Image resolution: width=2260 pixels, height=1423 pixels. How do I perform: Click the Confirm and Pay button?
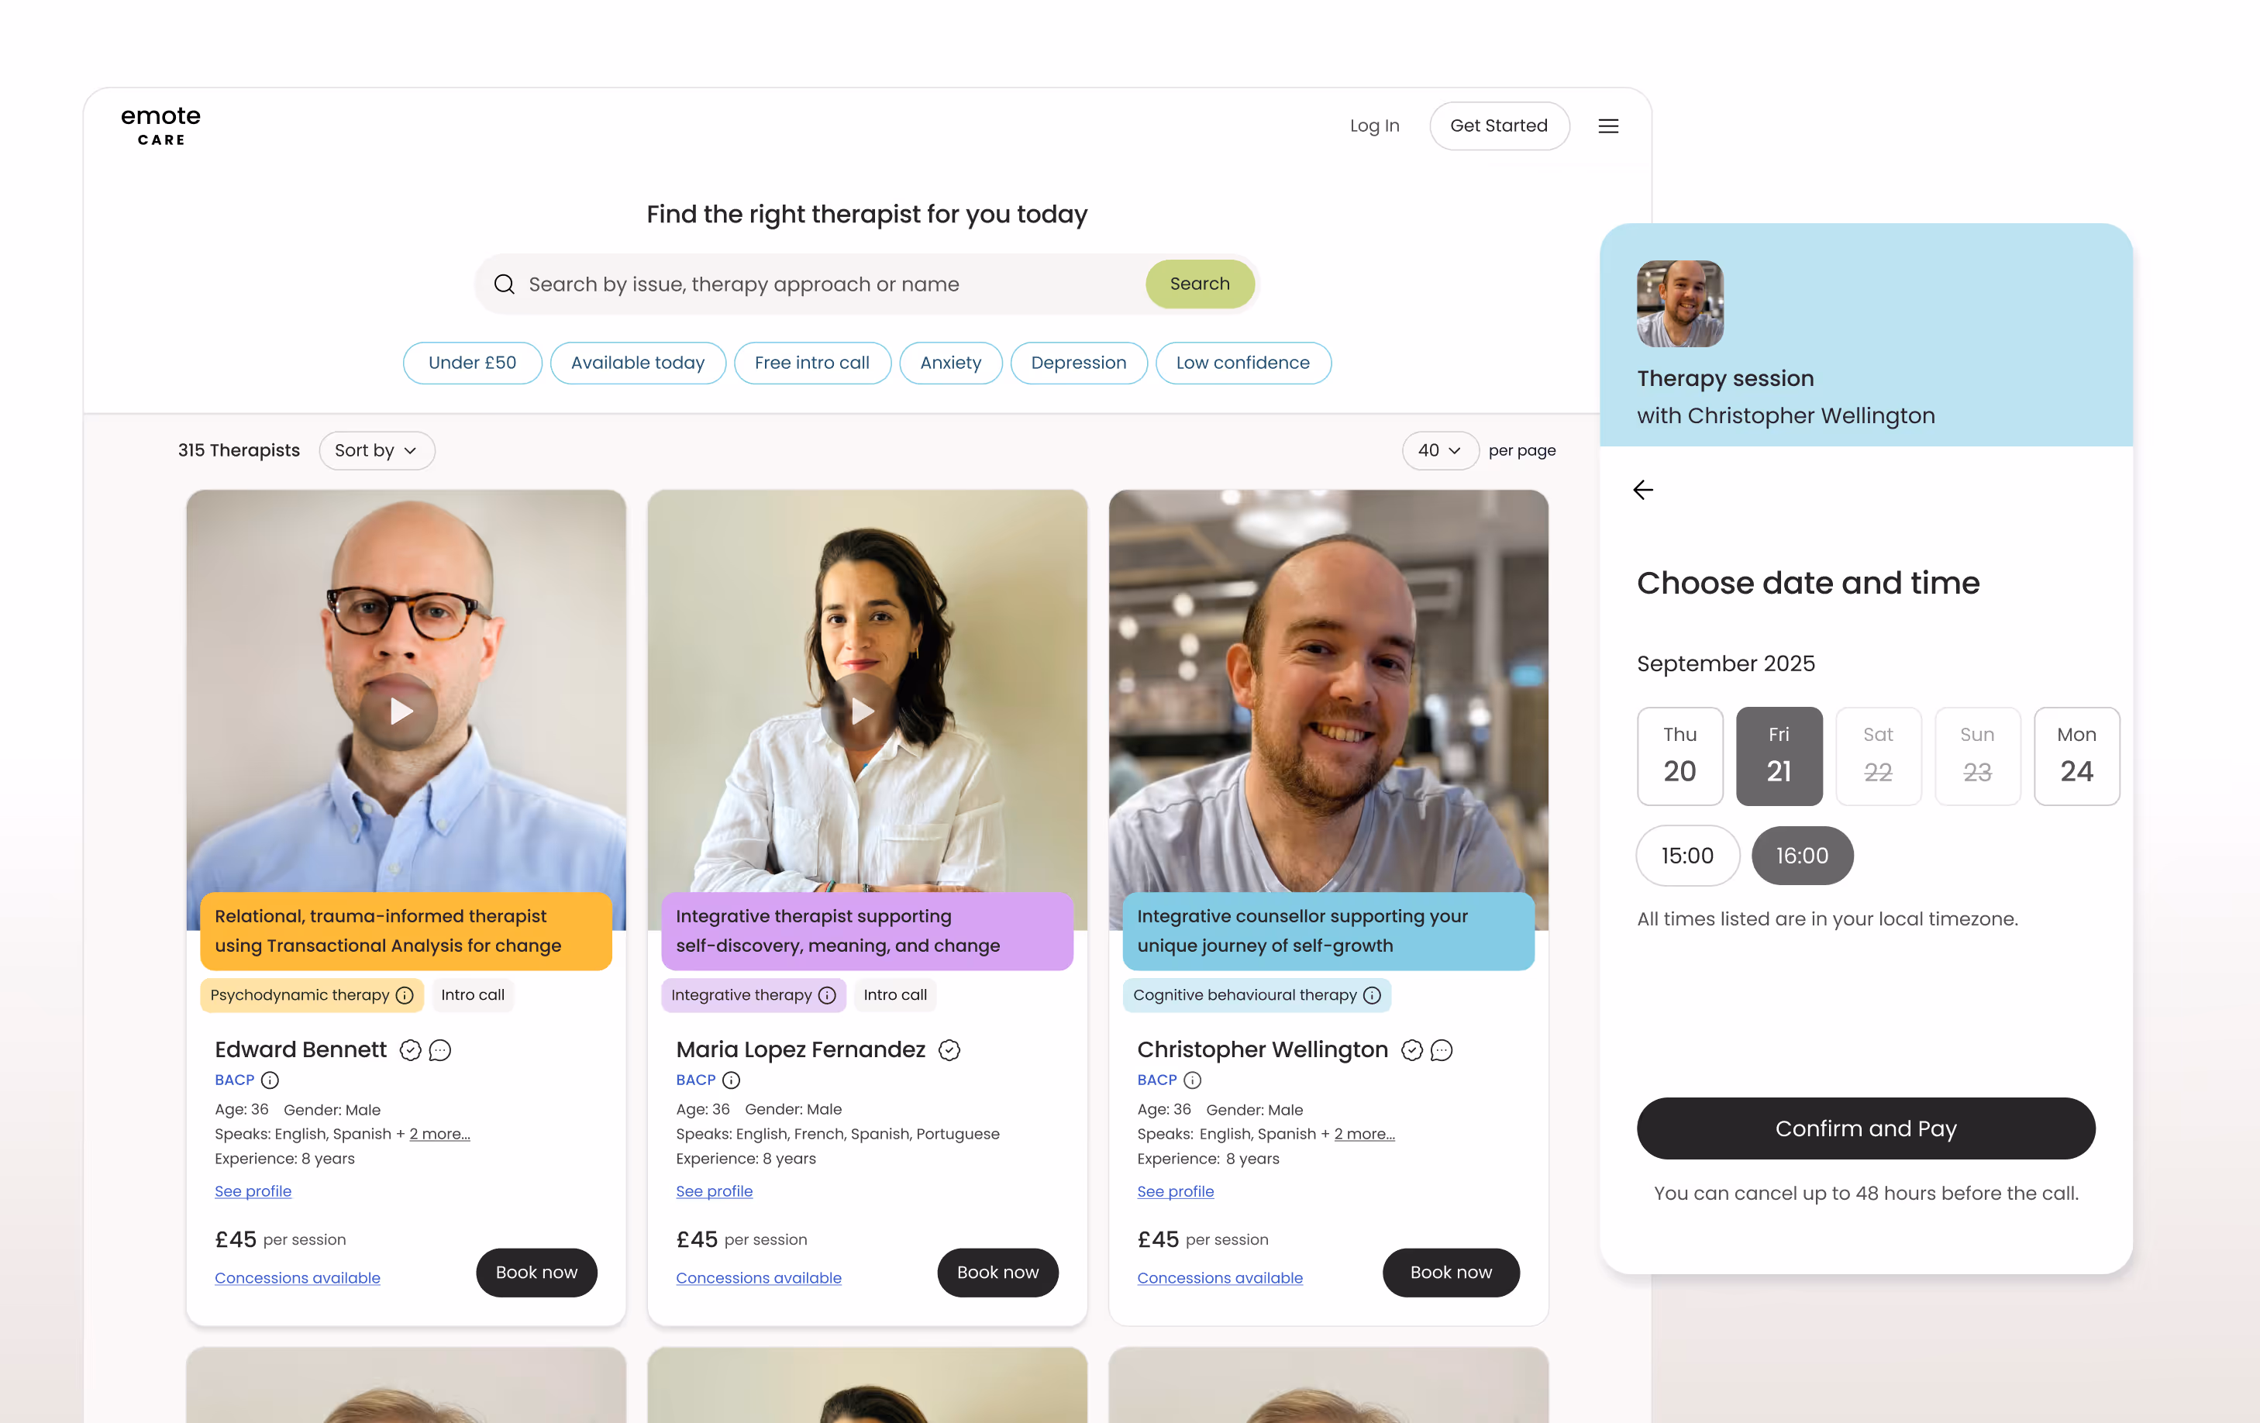(1866, 1128)
